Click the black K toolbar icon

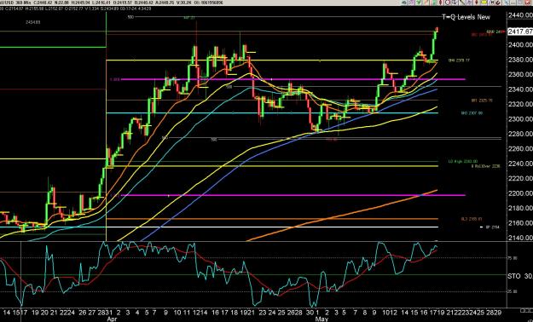pos(492,3)
